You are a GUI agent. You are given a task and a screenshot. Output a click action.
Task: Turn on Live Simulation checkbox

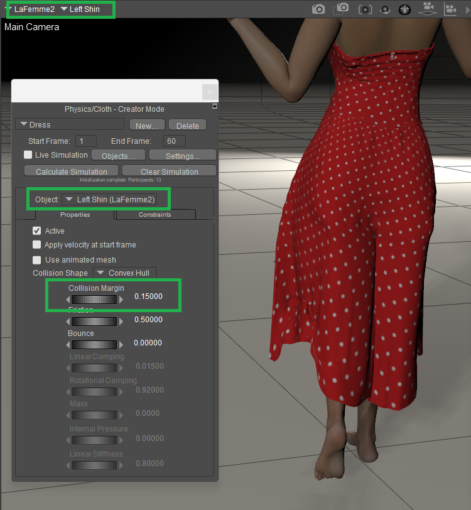click(x=28, y=155)
